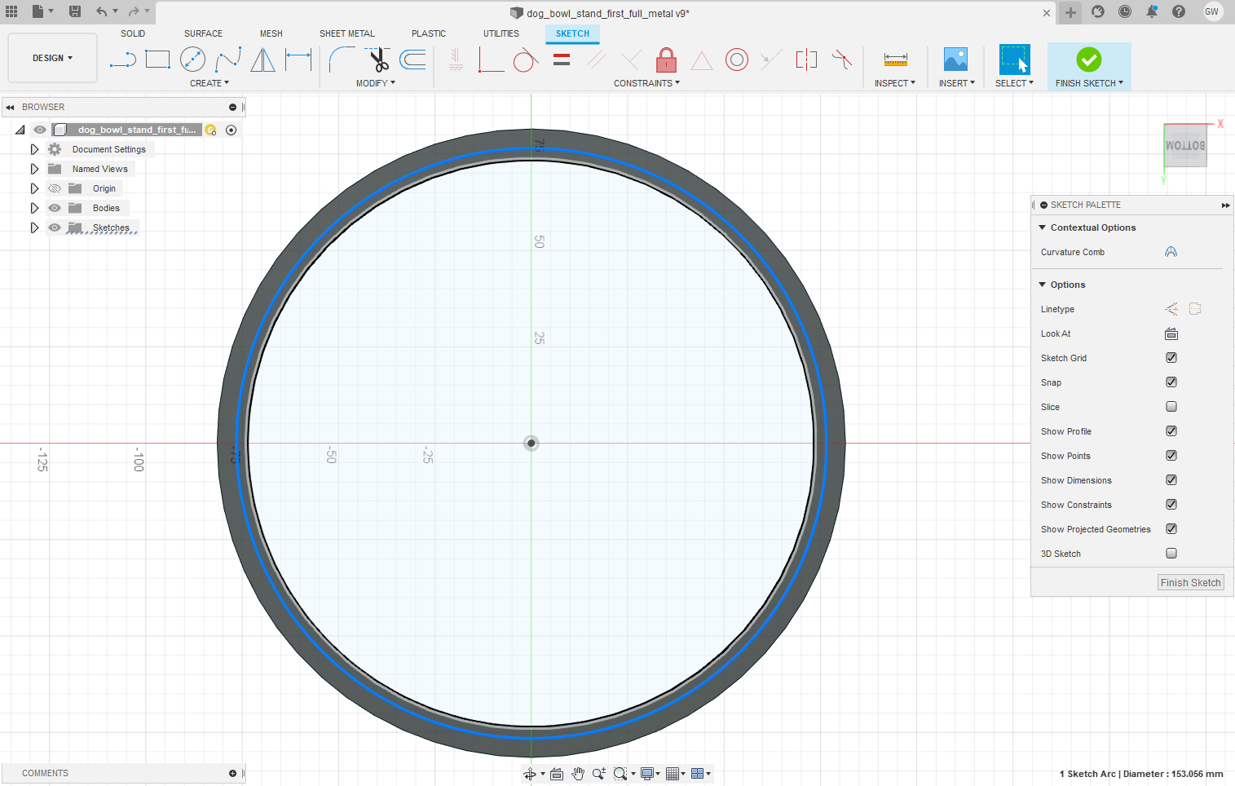Image resolution: width=1235 pixels, height=786 pixels.
Task: Click Finish Sketch button in palette
Action: pyautogui.click(x=1190, y=582)
